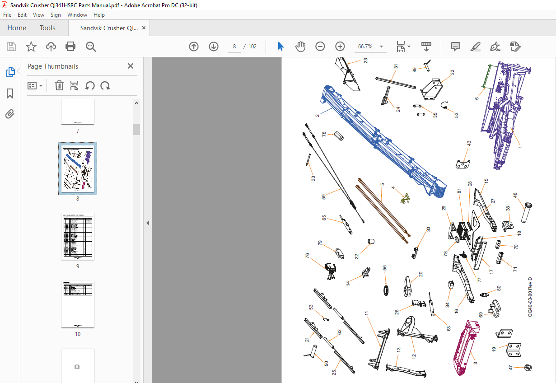Open the scrolling mode keyboard icon
Image resolution: width=556 pixels, height=383 pixels.
426,47
